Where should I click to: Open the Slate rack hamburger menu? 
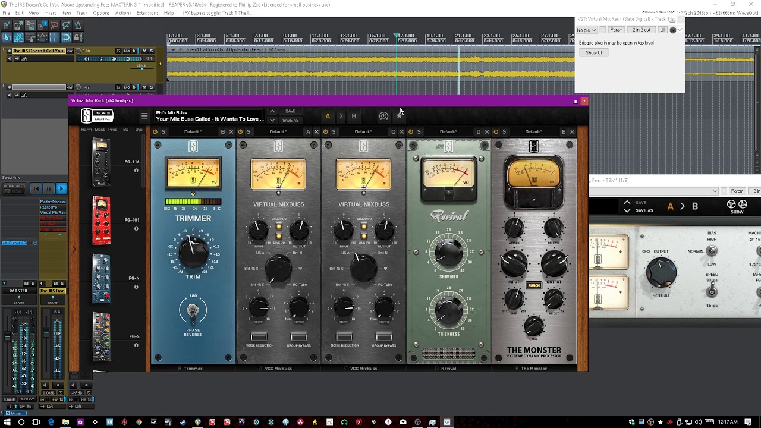(144, 117)
